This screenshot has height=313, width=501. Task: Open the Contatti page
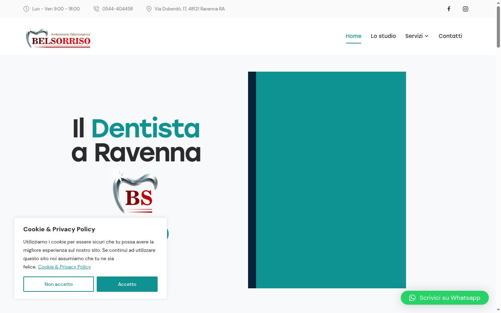tap(450, 36)
